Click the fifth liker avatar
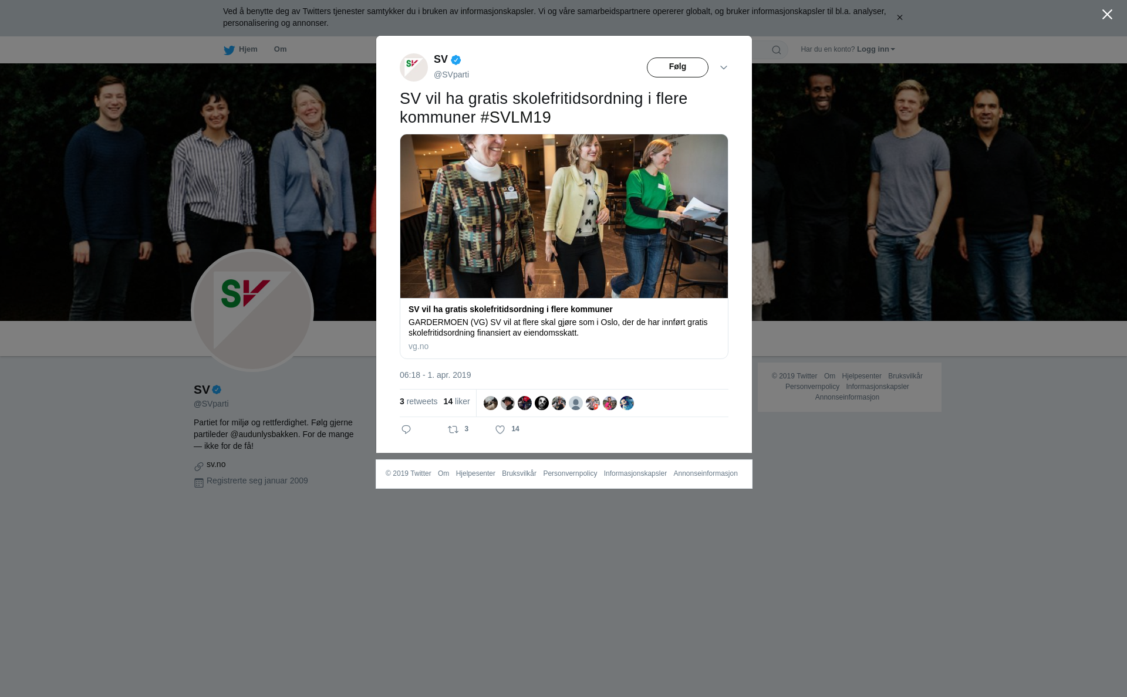Viewport: 1127px width, 697px height. 559,403
